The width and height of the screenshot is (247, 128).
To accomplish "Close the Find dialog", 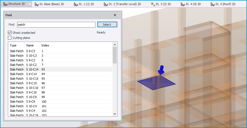I will point(115,15).
